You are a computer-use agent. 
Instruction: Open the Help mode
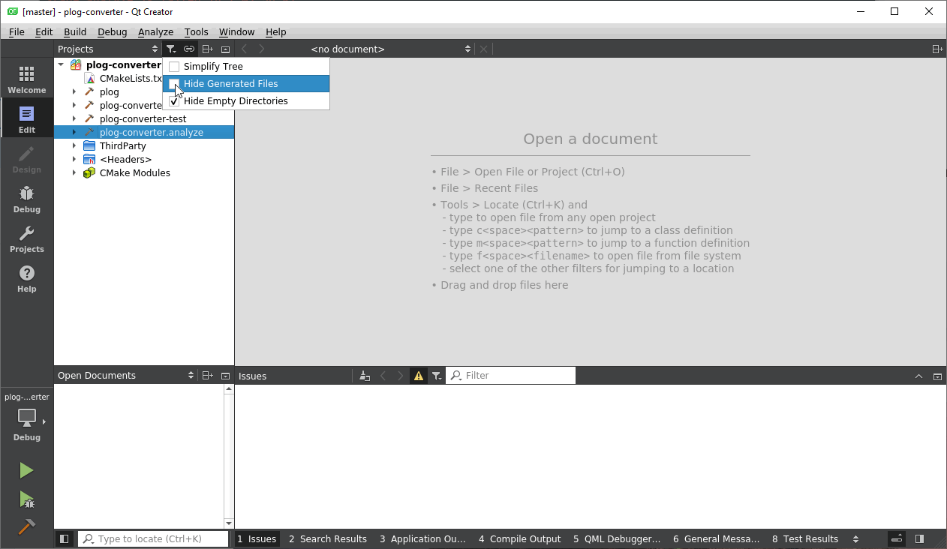27,277
